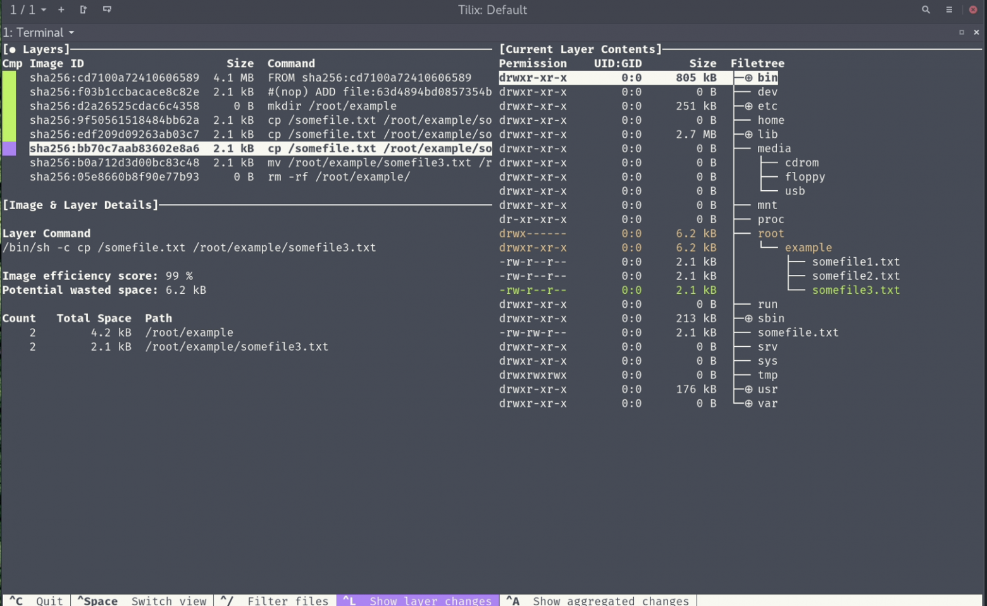
Task: Click the purple Cmp marker beside the selected layer
Action: (9, 148)
